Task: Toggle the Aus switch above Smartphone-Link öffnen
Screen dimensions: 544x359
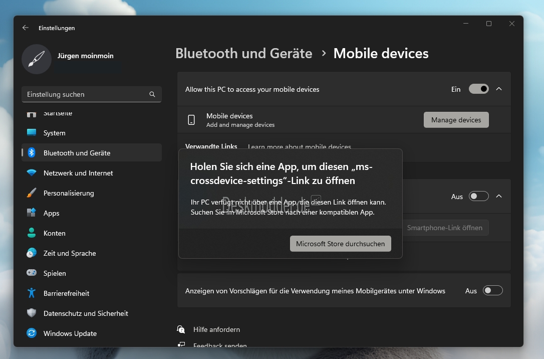Action: coord(479,196)
